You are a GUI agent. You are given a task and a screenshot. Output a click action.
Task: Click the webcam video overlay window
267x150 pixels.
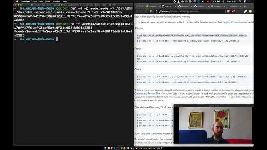point(213,124)
